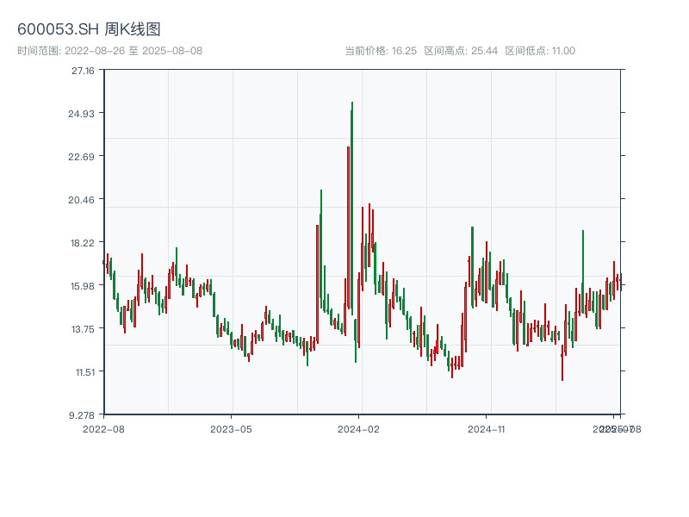
Task: Click the 2022-08 x-axis date label
Action: (x=103, y=428)
